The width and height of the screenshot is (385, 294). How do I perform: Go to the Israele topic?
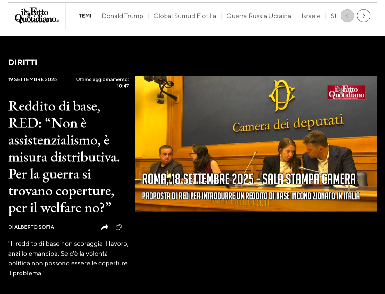click(x=311, y=16)
